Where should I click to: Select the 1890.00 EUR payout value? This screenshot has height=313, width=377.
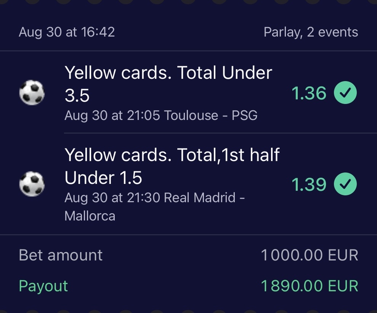[x=310, y=286]
